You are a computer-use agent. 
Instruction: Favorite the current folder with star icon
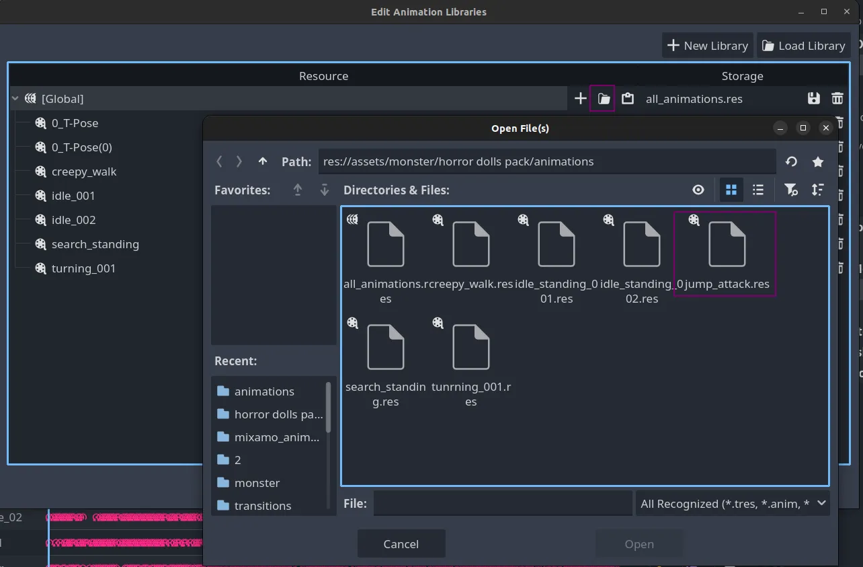[817, 161]
